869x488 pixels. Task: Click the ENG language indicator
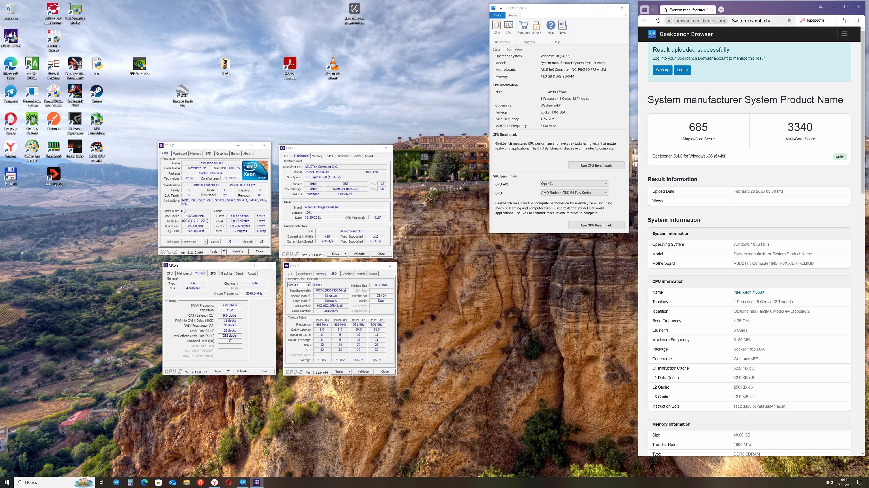[829, 482]
